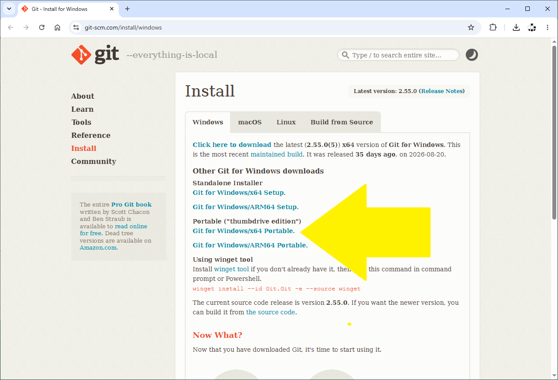Viewport: 558px width, 380px height.
Task: Bookmark this page with star icon
Action: click(471, 27)
